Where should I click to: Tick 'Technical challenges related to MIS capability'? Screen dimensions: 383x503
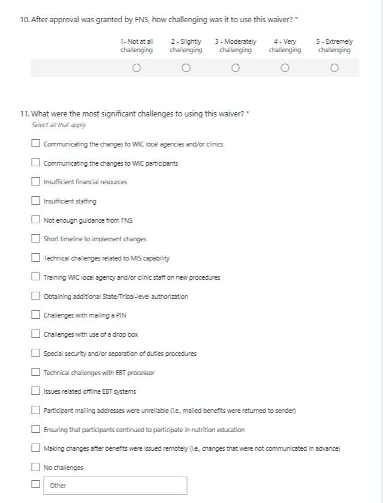point(36,258)
